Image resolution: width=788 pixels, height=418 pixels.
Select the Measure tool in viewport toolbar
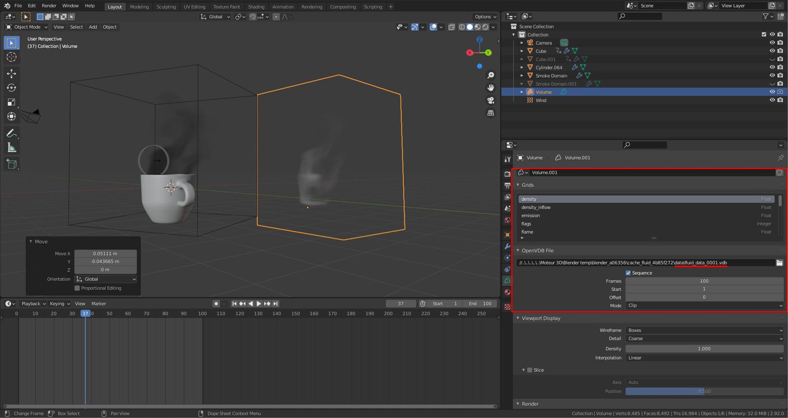pyautogui.click(x=11, y=147)
